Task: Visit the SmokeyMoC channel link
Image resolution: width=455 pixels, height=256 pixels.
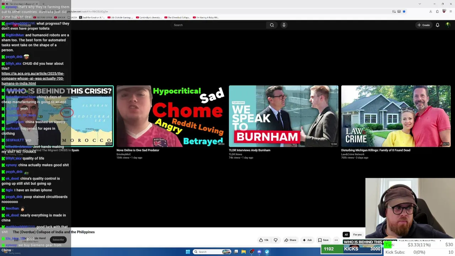Action: click(x=124, y=154)
